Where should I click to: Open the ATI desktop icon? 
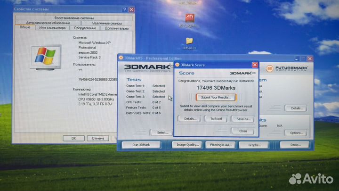click(x=190, y=18)
